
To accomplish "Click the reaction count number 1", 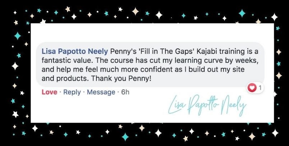I will tap(260, 87).
